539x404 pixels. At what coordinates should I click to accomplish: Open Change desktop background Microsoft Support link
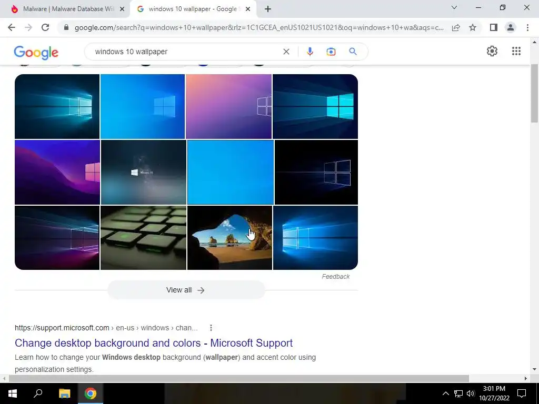click(x=154, y=343)
